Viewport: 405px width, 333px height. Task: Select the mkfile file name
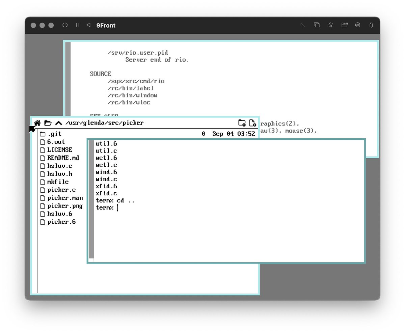tap(58, 182)
